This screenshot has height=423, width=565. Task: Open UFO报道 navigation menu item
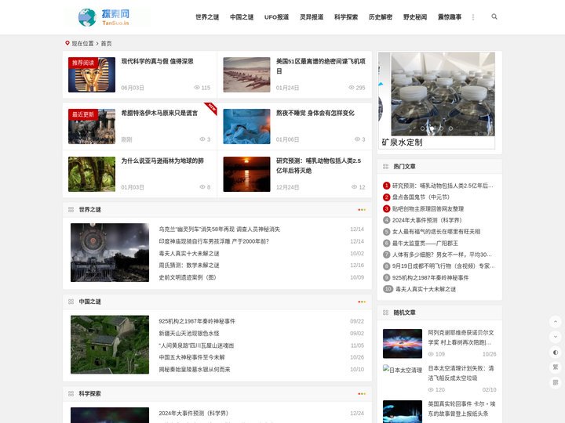coord(276,17)
